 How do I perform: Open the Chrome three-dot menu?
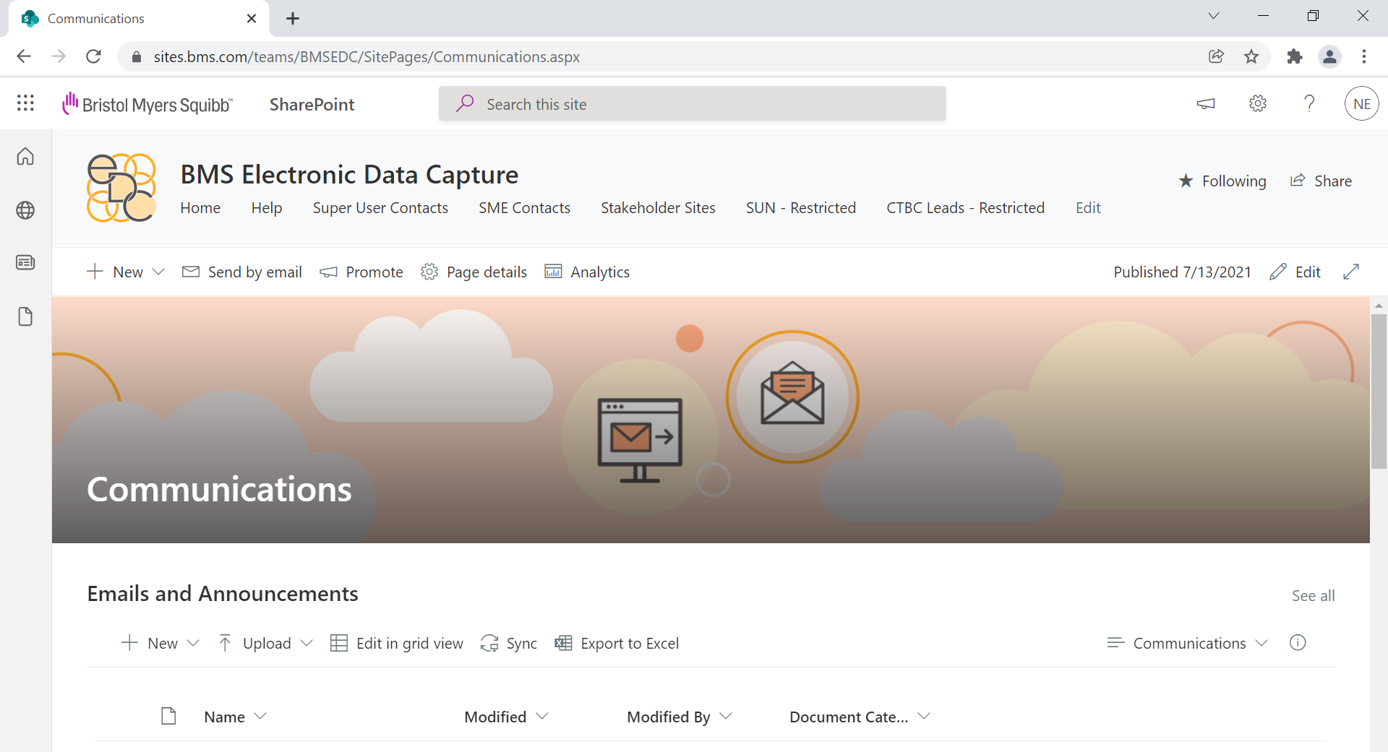[x=1364, y=56]
